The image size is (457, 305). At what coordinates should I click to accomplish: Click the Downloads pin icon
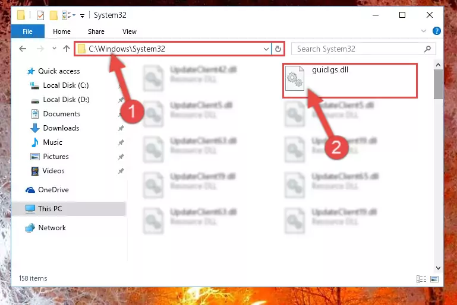tap(121, 128)
